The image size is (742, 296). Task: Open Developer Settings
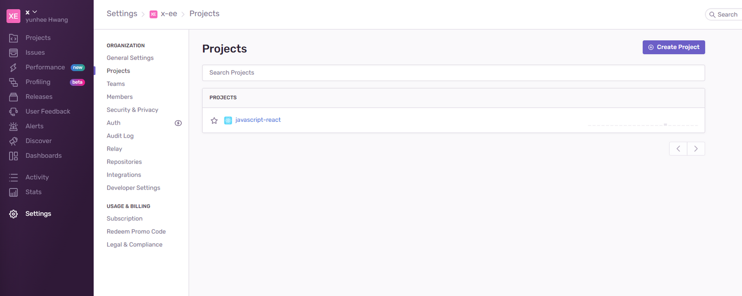tap(134, 188)
